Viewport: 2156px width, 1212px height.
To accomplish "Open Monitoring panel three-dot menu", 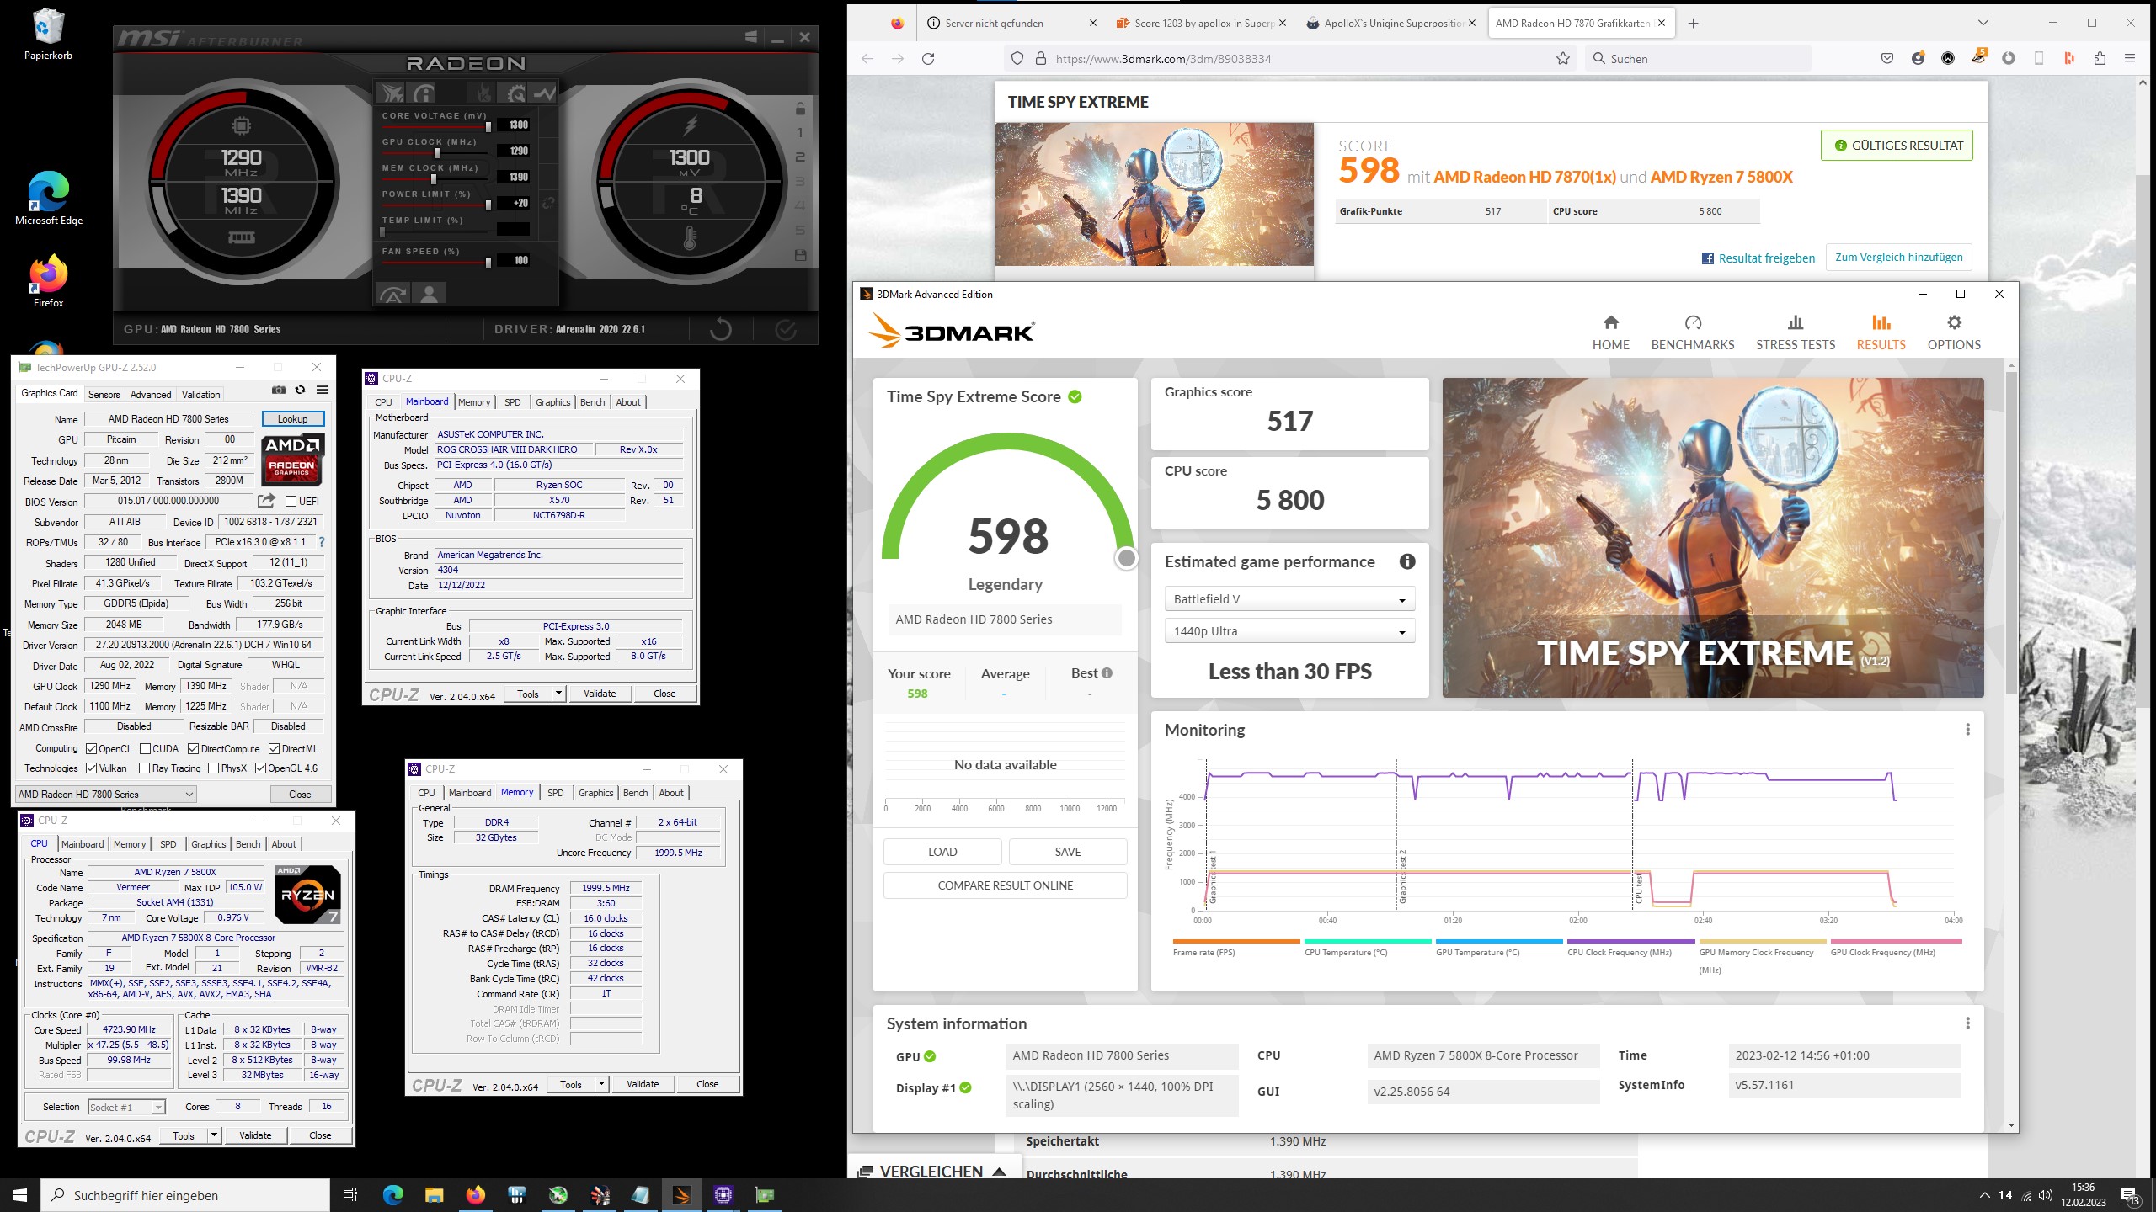I will (1967, 730).
